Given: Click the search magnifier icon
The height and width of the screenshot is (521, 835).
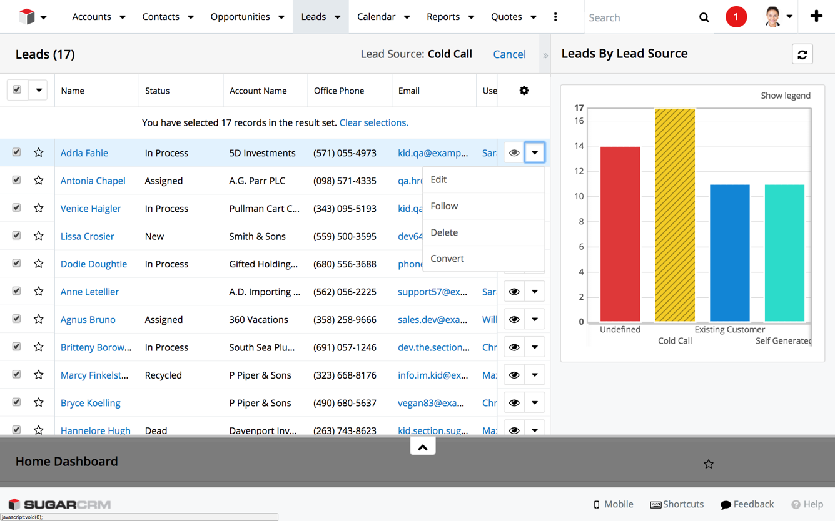Looking at the screenshot, I should click(x=704, y=17).
